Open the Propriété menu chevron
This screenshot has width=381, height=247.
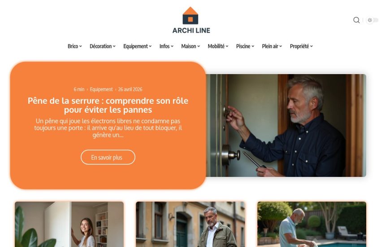click(x=311, y=46)
